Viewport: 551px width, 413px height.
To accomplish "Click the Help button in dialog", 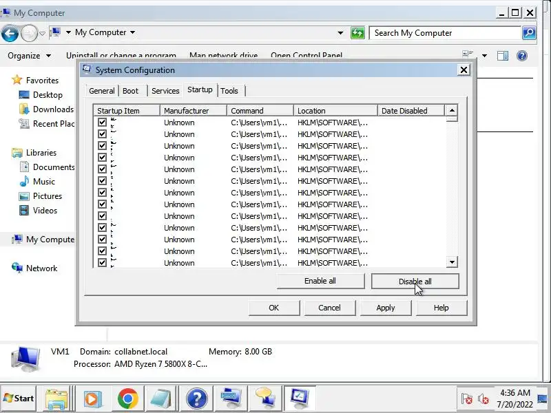I will (441, 308).
